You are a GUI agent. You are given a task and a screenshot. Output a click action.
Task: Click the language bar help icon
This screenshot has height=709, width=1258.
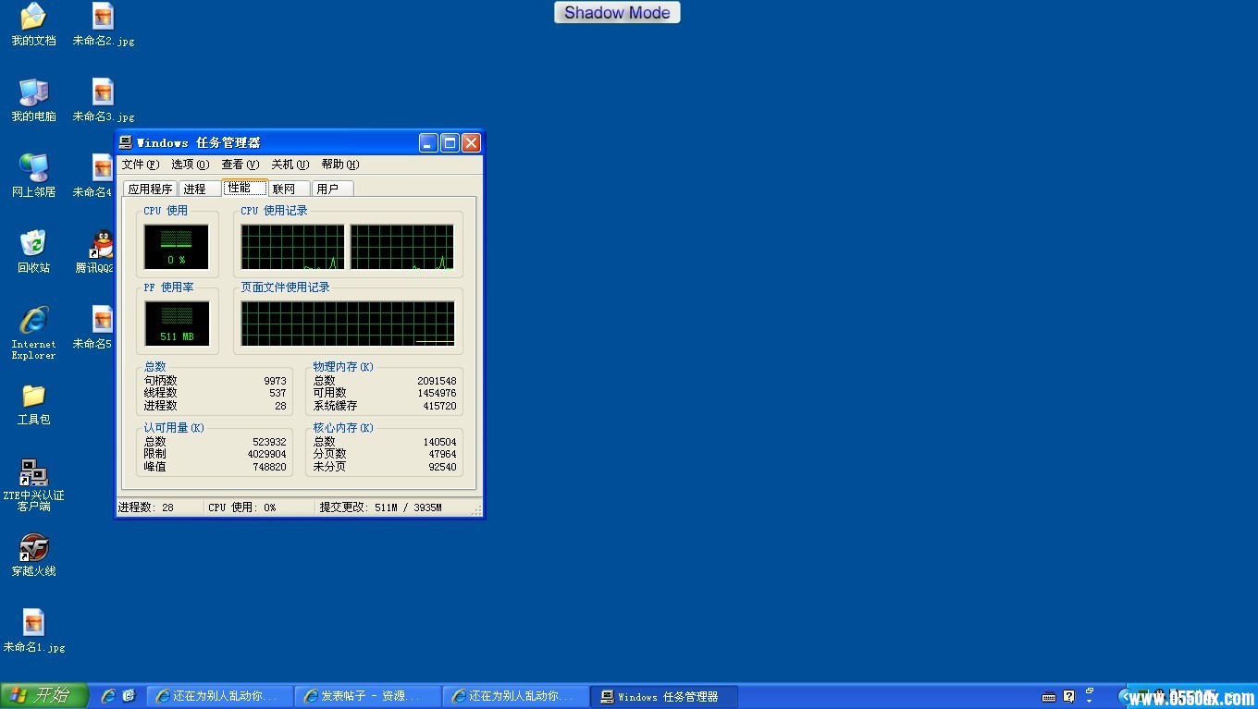1069,696
